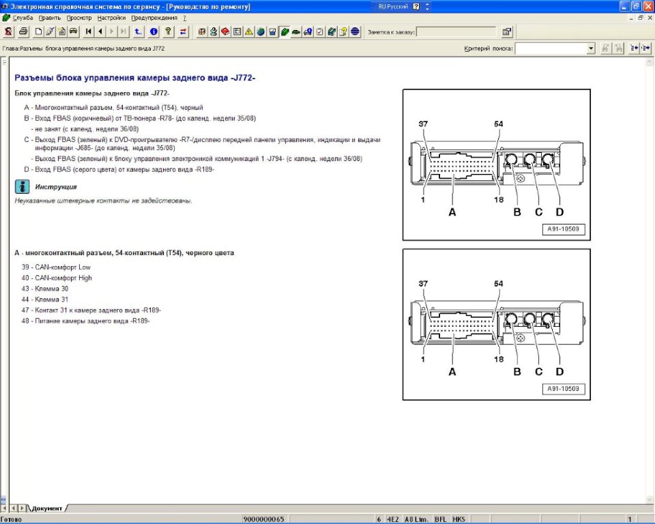
Task: Go to previous page using the left arrow
Action: [100, 31]
